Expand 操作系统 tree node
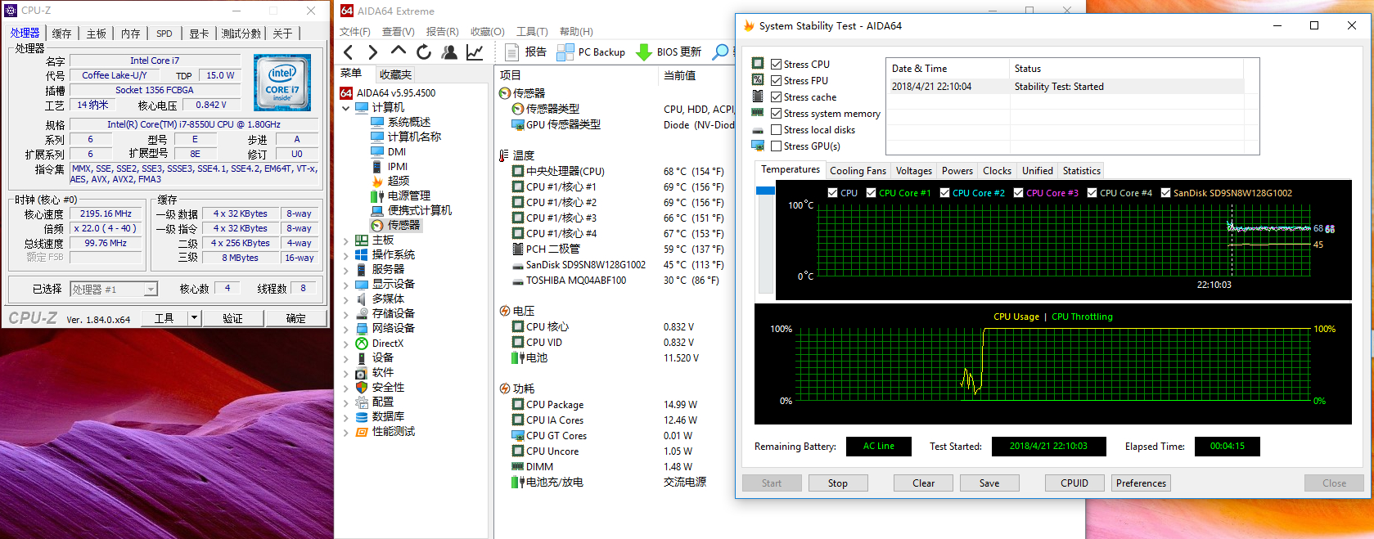The image size is (1374, 539). [x=346, y=255]
